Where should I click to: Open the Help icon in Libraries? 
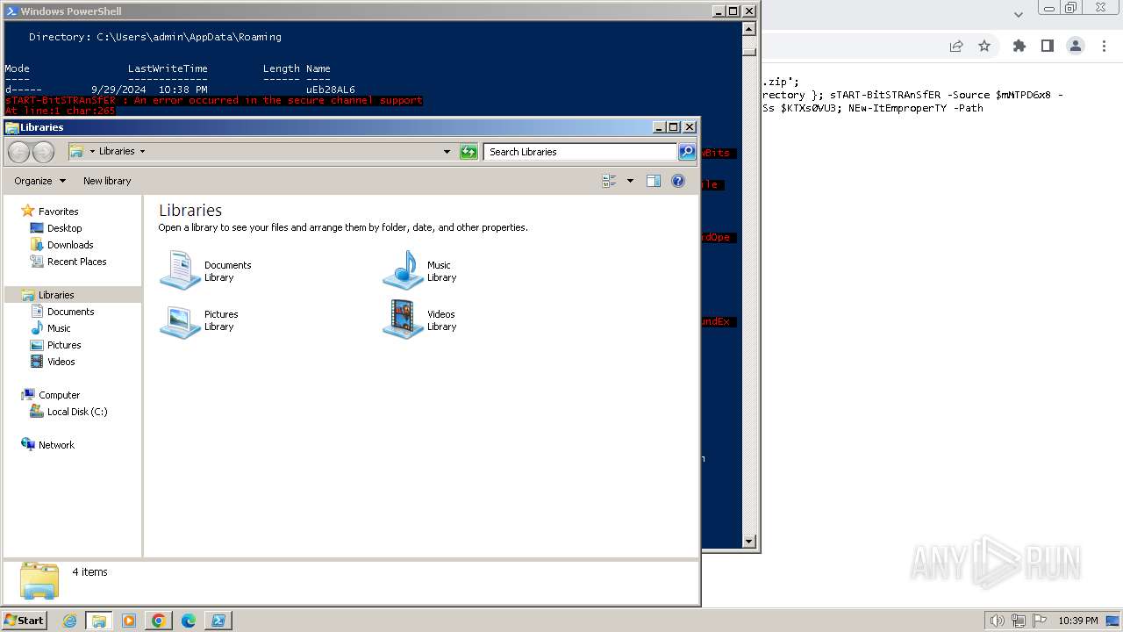point(678,181)
